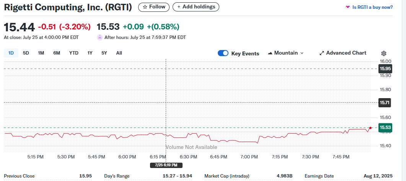Click the Mountain chart type icon
Viewport: 406px width, 181px height.
[270, 53]
